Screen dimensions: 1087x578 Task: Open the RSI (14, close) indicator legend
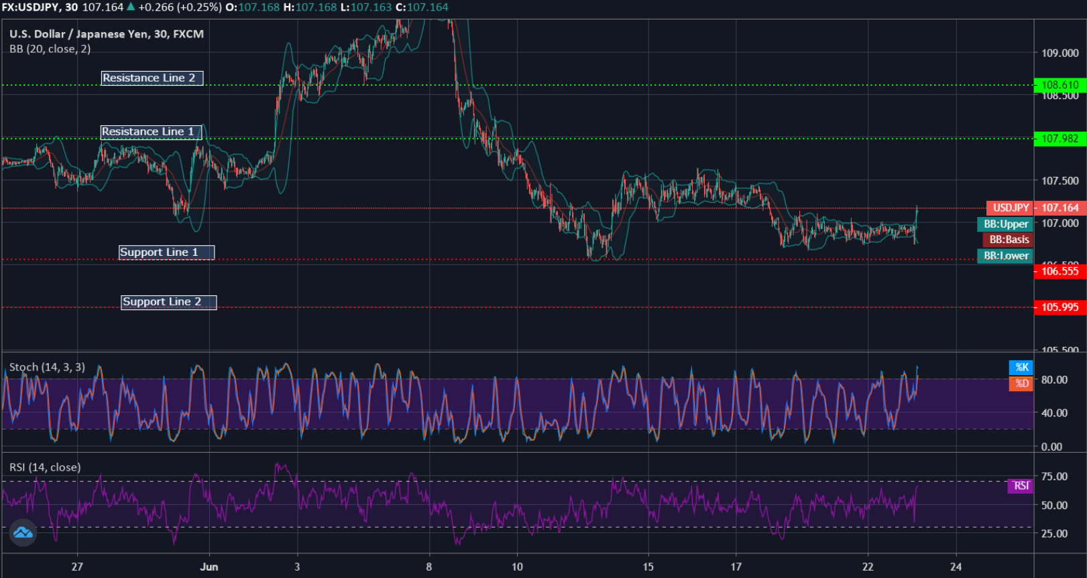point(45,467)
